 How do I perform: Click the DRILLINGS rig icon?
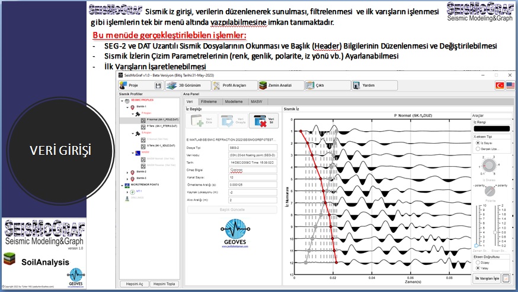[x=127, y=199]
